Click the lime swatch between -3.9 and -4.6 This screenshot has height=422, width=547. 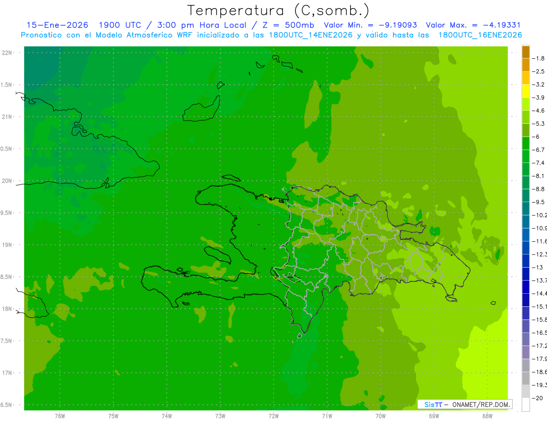pos(526,104)
